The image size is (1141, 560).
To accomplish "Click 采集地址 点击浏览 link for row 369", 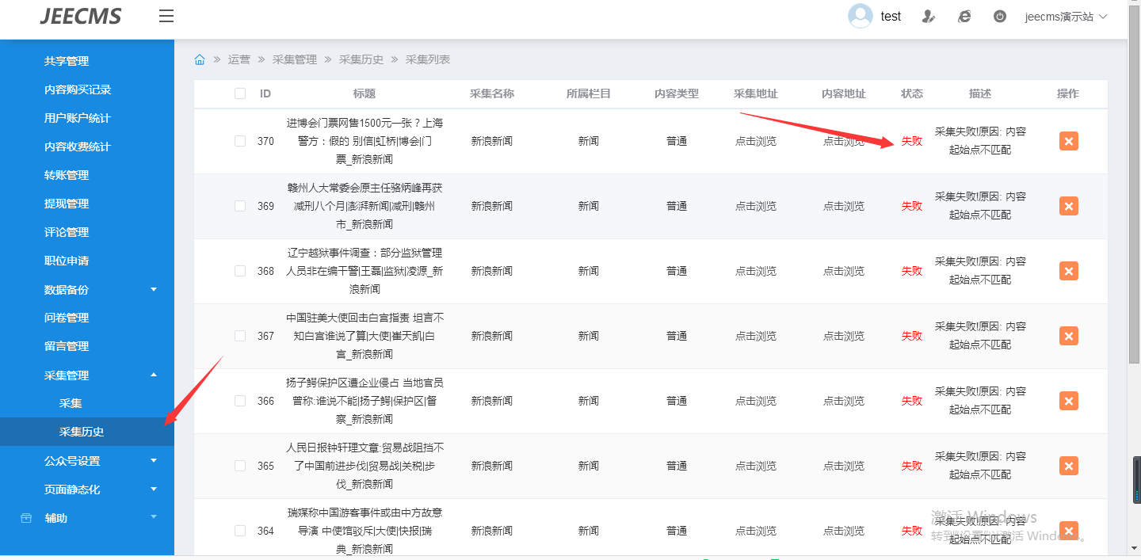I will pyautogui.click(x=755, y=206).
